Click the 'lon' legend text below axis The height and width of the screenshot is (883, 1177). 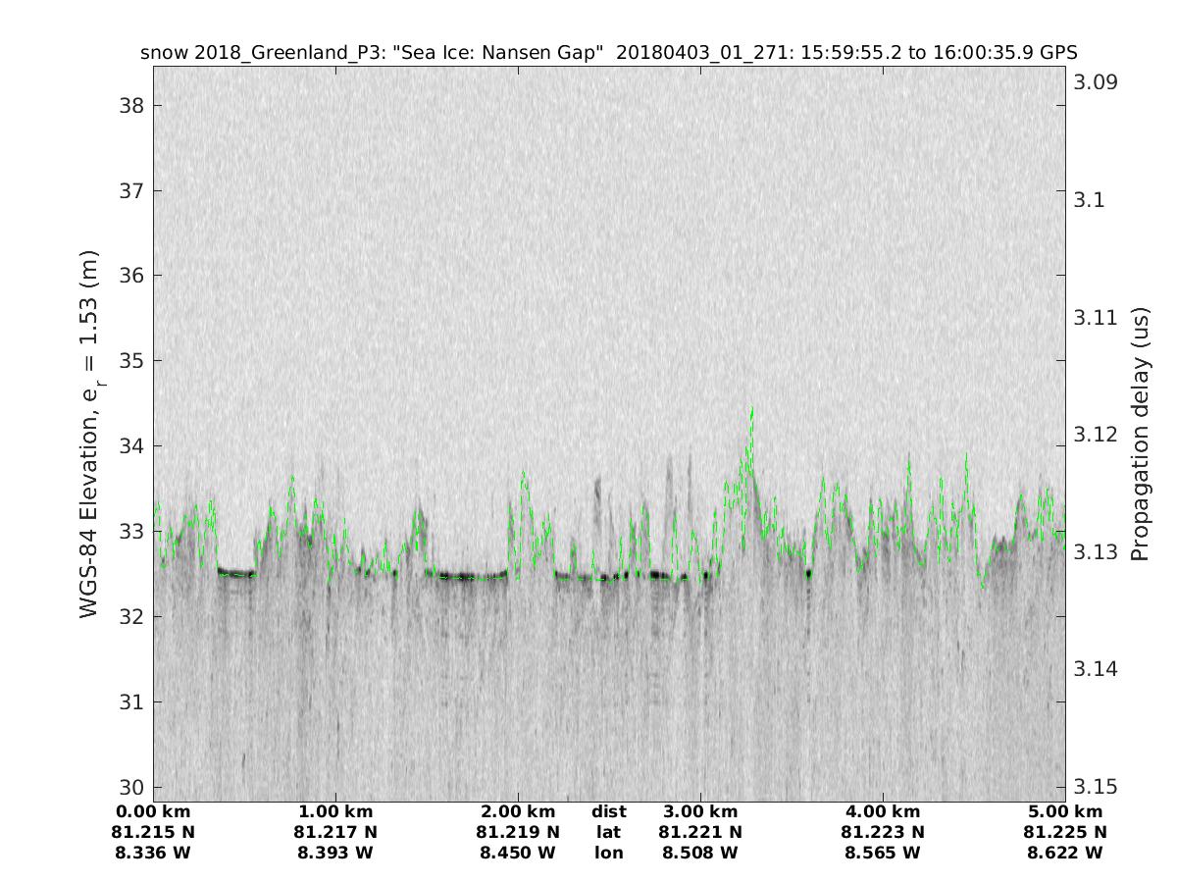tap(608, 853)
